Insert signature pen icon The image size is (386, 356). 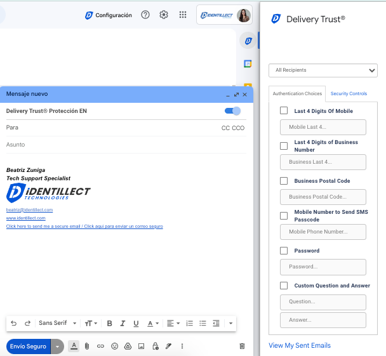[x=168, y=346]
